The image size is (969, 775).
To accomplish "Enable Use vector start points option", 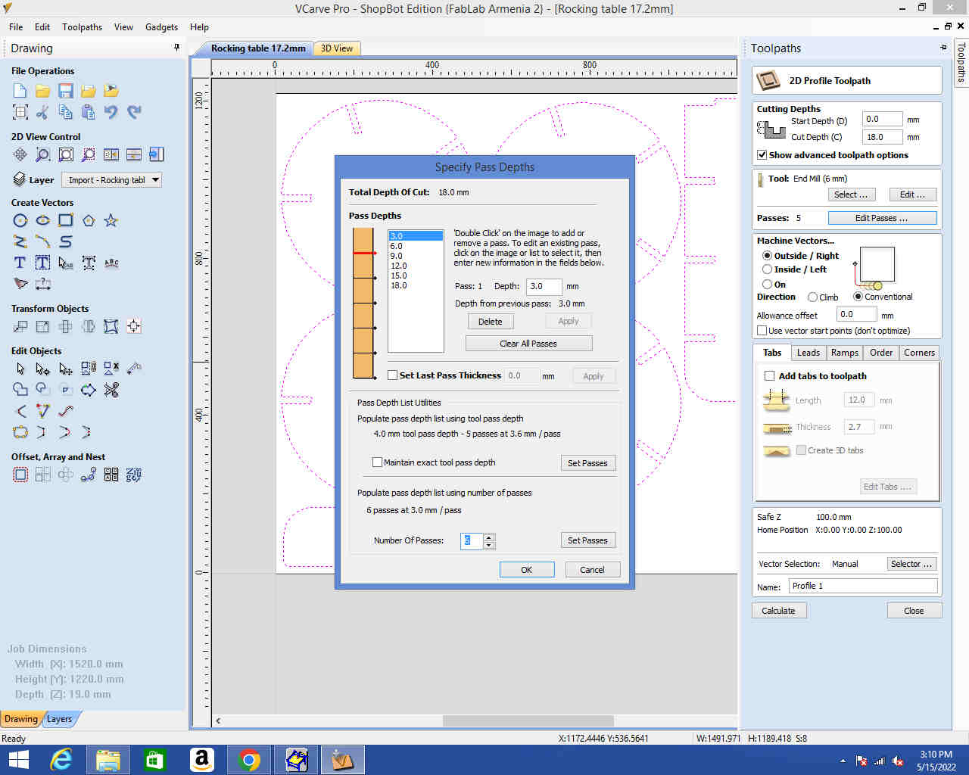I will tap(762, 331).
